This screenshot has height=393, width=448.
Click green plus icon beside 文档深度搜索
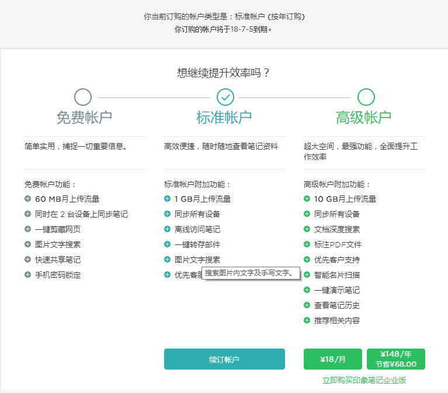[x=307, y=229]
